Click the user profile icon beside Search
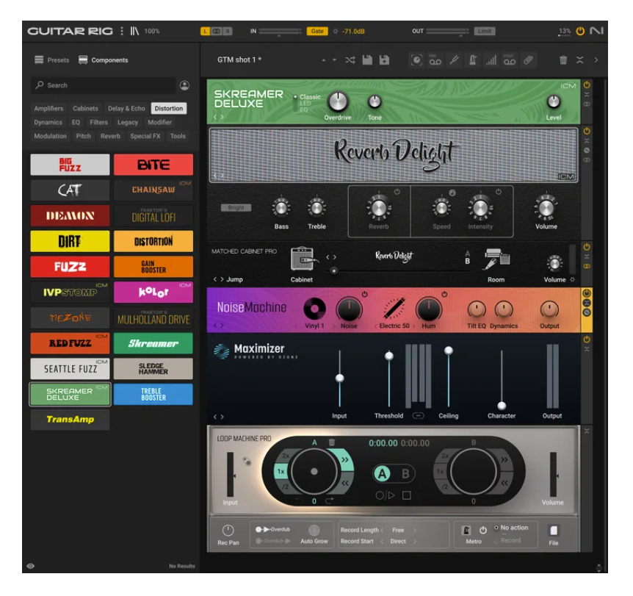This screenshot has width=633, height=596. [x=184, y=85]
